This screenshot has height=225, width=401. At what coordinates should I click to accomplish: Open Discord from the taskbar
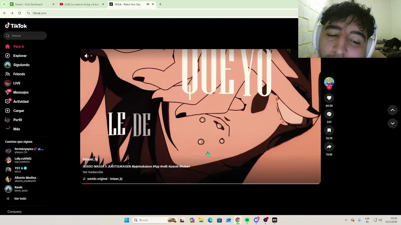[x=256, y=220]
